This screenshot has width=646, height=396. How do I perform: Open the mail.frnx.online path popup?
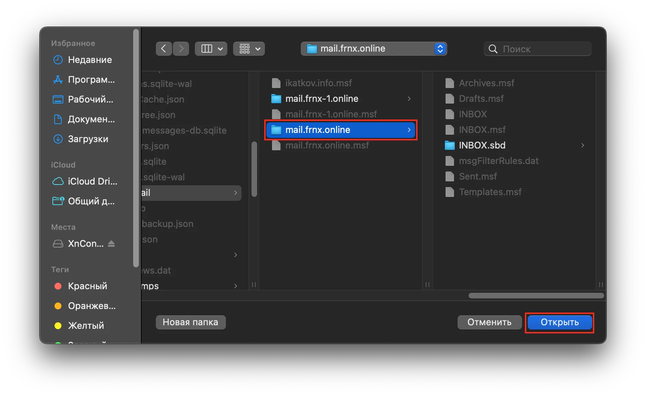point(374,49)
